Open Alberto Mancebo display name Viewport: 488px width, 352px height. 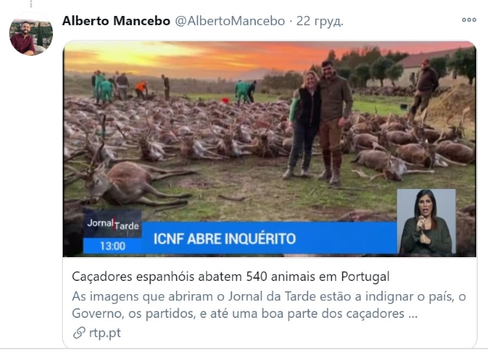point(116,21)
